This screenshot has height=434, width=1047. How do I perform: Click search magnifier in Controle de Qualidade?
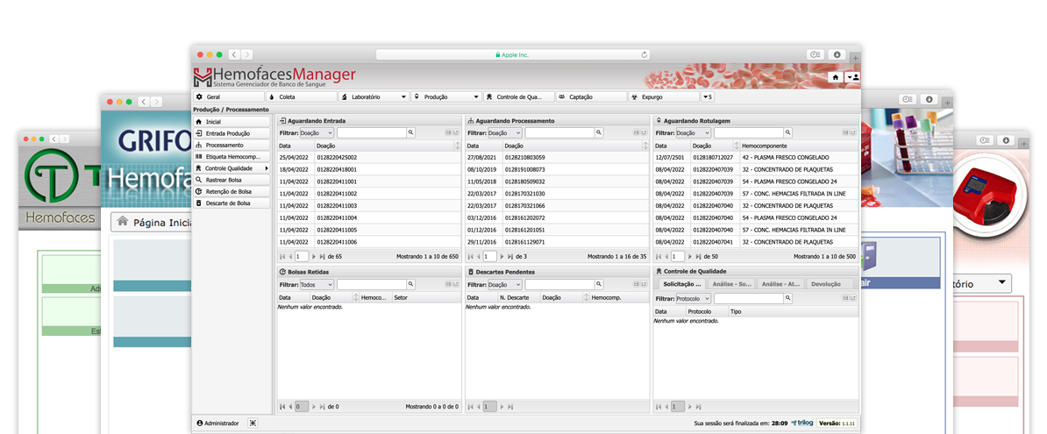[x=788, y=299]
